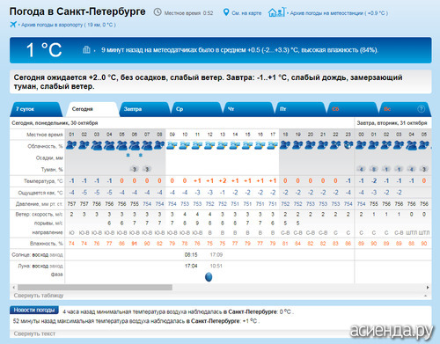The height and width of the screenshot is (344, 440).
Task: Open Архив погоды в аэропорту link
Action: coord(69,25)
